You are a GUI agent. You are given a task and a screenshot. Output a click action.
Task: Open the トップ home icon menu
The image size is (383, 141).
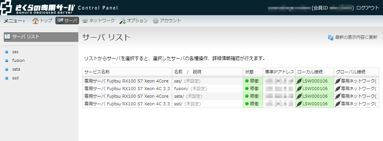[42, 21]
